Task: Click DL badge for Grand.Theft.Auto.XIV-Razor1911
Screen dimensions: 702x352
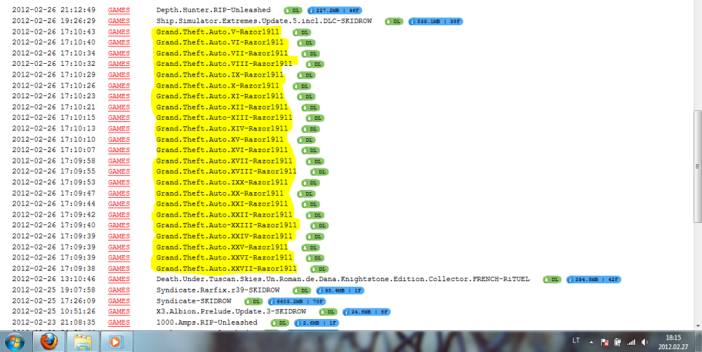Action: pos(311,129)
